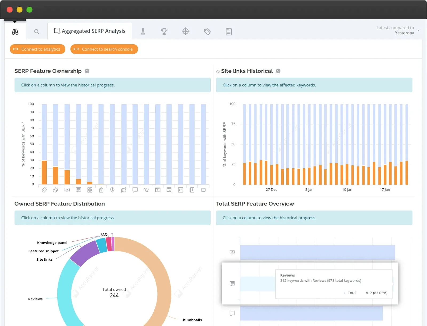Select the binoculars keyword discovery icon

coord(15,31)
